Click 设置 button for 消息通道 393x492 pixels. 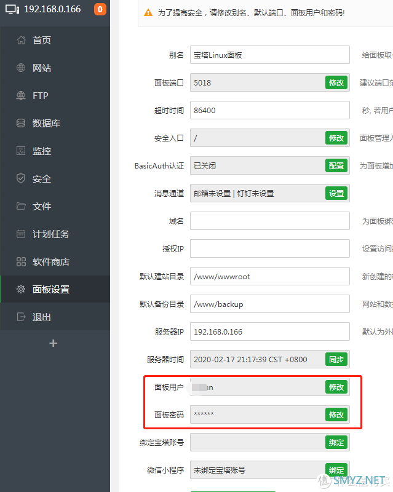[336, 193]
